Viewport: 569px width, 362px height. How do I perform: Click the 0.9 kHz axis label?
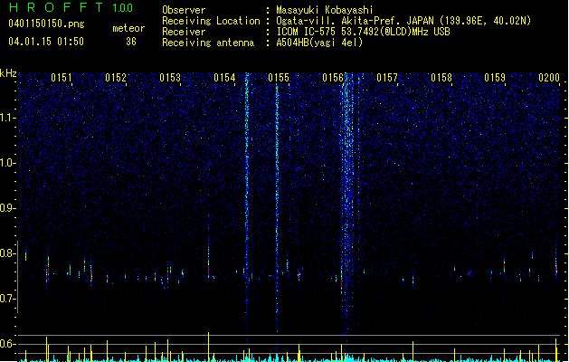pos(7,208)
